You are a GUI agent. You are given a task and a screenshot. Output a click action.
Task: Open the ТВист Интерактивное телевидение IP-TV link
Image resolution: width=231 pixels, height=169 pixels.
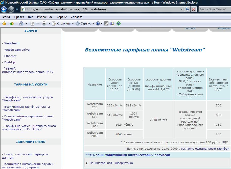point(28,70)
